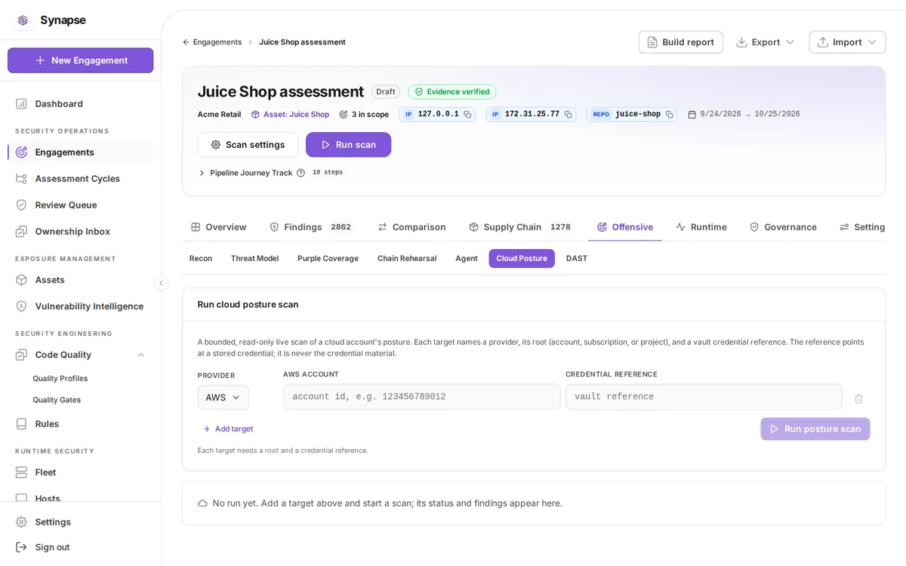The height and width of the screenshot is (566, 906).
Task: Click the Assets cube icon in sidebar
Action: click(21, 279)
